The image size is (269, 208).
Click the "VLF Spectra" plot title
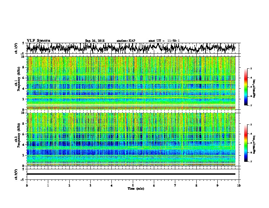coord(38,41)
